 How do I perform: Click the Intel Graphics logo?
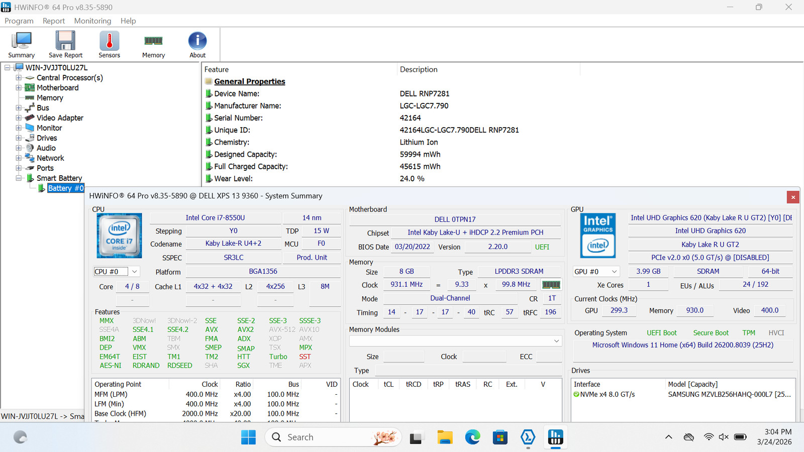coord(597,236)
